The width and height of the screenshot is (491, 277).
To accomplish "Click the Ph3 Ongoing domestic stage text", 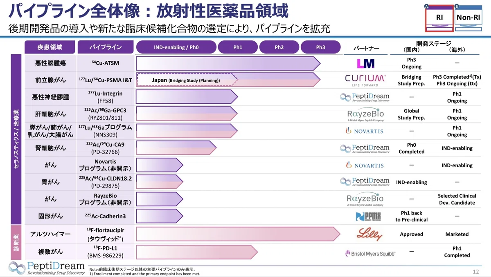I will point(411,63).
